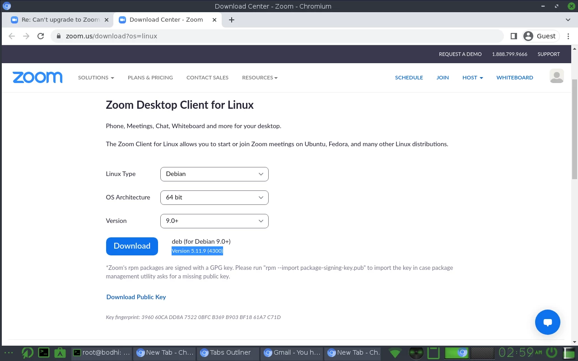The image size is (578, 361).
Task: Click the user profile avatar
Action: coord(557,76)
